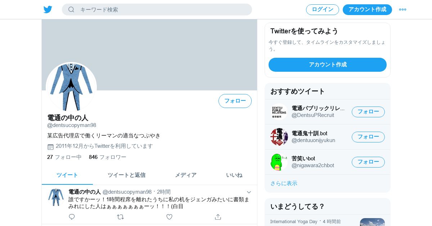Viewport: 432px width, 226px height.
Task: Click the Twitter bird logo
Action: 48,9
